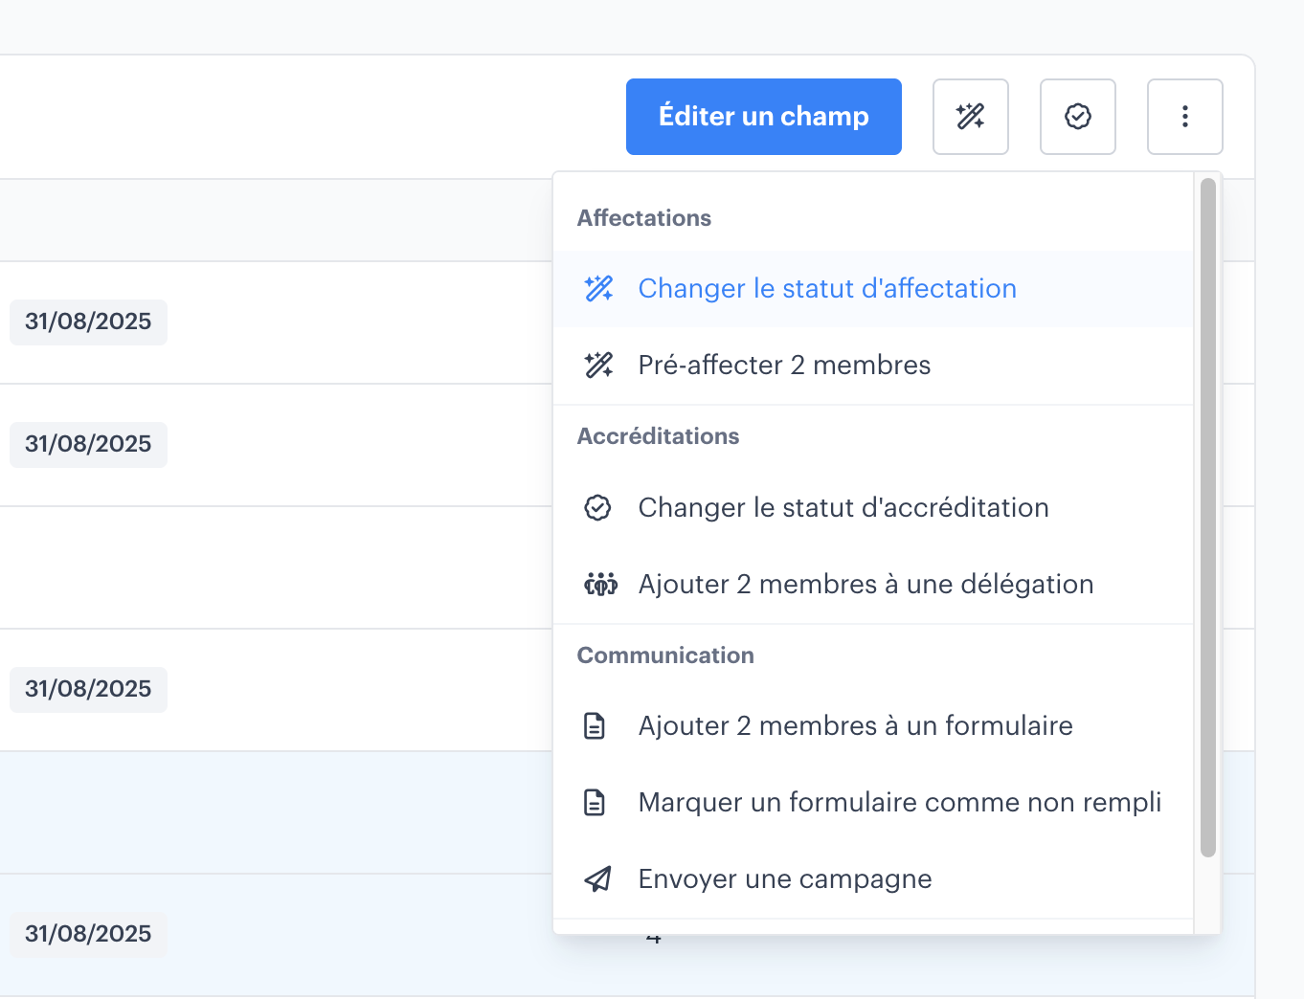Choose Ajouter 2 membres à une délégation

(x=873, y=584)
